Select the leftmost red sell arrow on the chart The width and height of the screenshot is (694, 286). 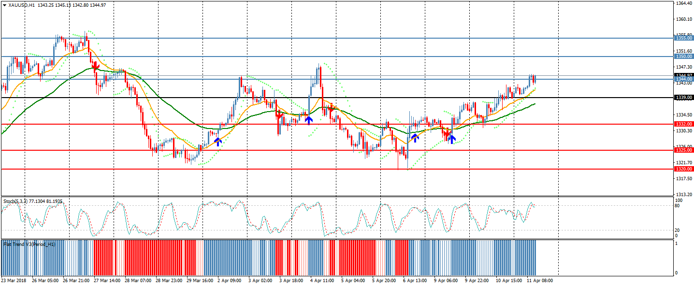[x=96, y=65]
